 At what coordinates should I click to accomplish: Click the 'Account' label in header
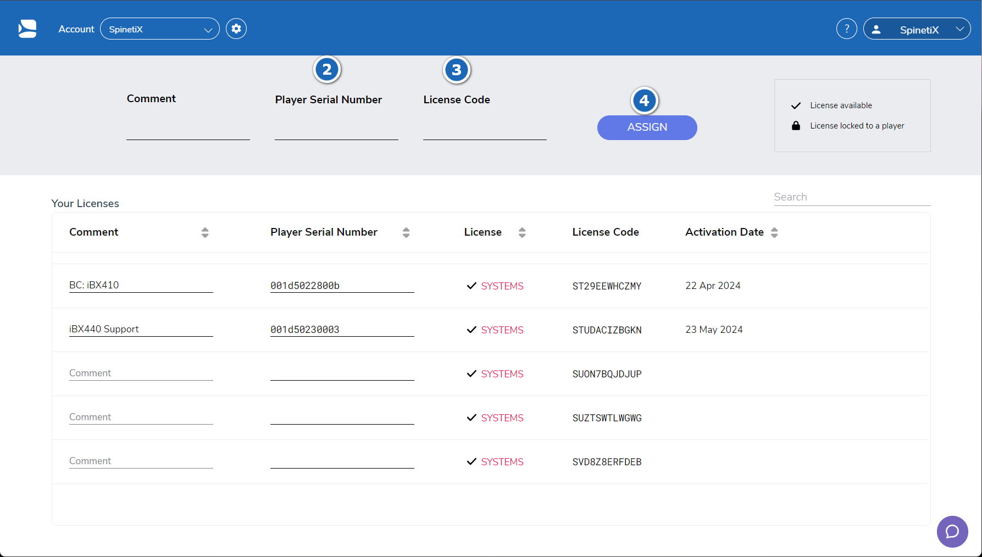[76, 29]
